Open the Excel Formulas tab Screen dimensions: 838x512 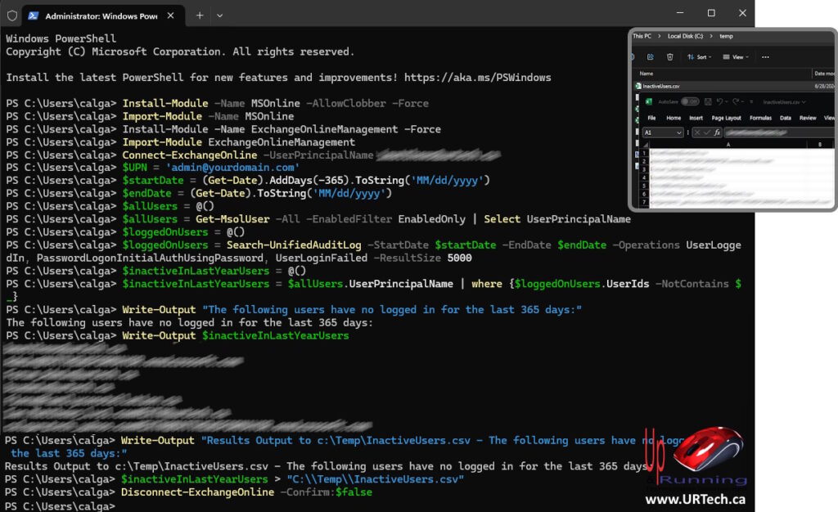(760, 118)
